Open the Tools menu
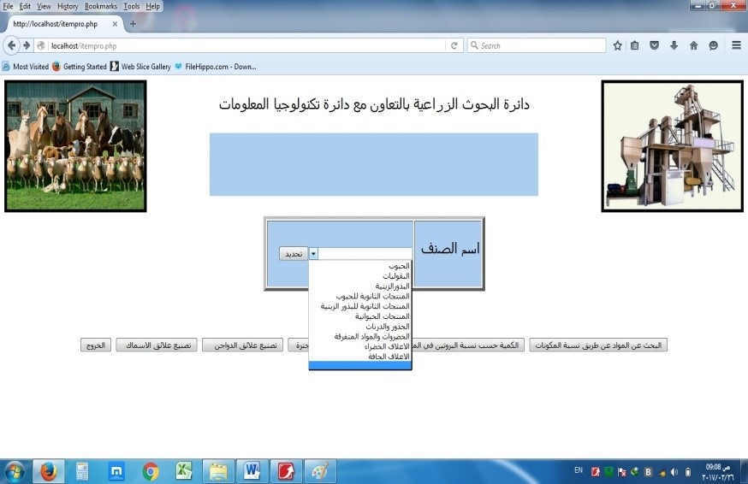The image size is (748, 484). tap(131, 6)
